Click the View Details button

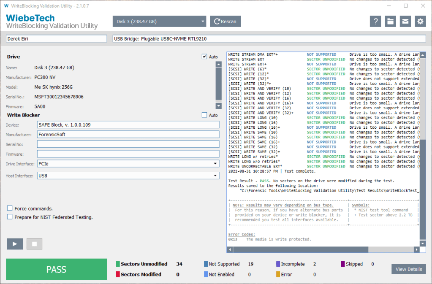pos(408,269)
